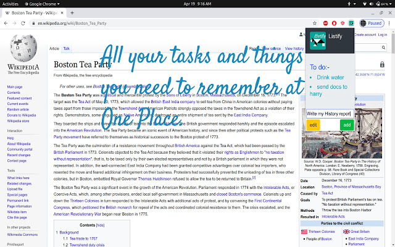Hide the Contents table via hide toggle

(100, 225)
